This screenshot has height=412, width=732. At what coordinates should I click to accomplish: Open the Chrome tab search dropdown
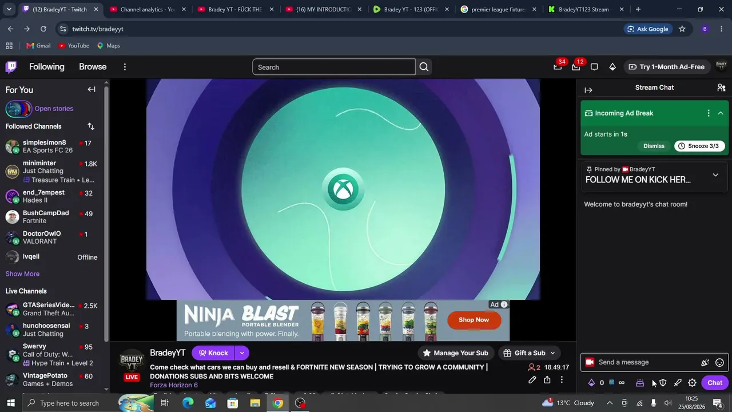pyautogui.click(x=9, y=9)
